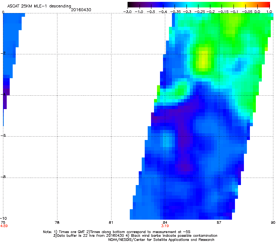Click the NOAA/NESDIS credit line
Screen dimensions: 276x242
coord(161,240)
